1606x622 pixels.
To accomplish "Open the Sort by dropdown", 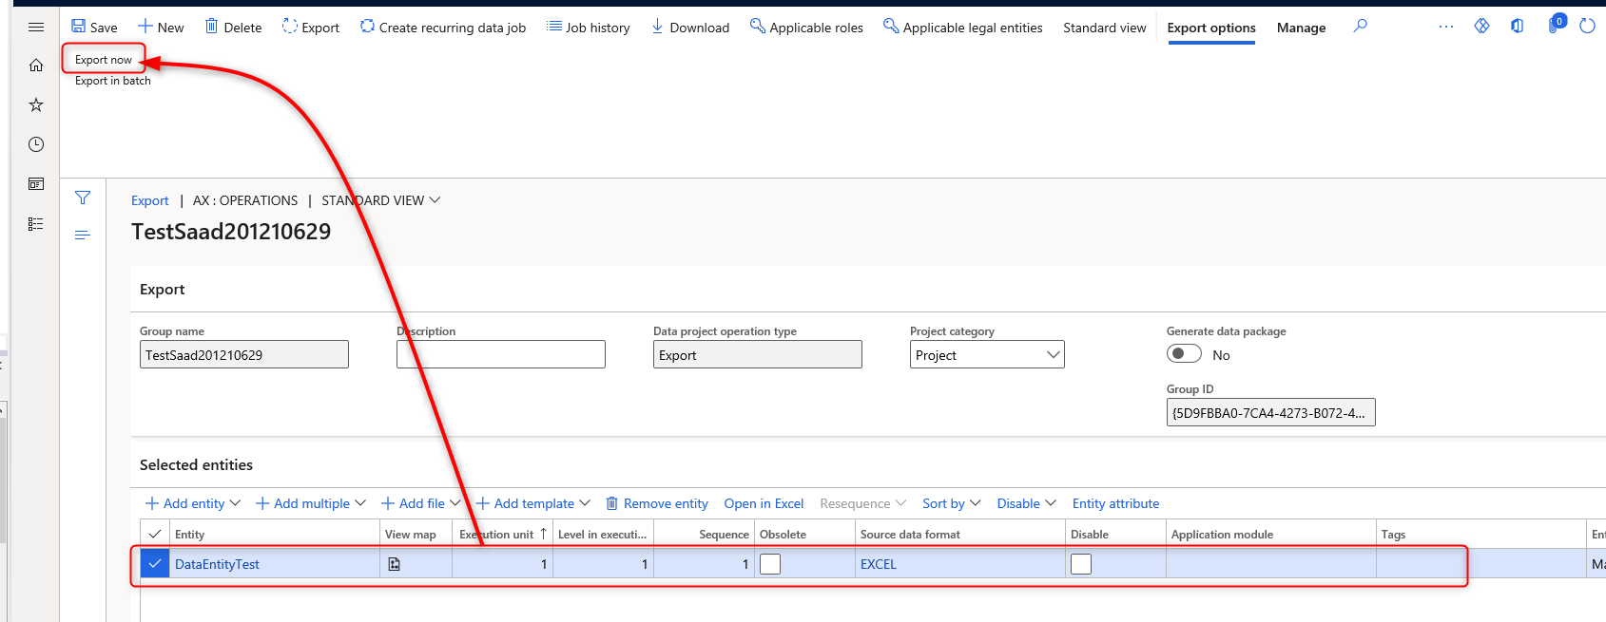I will coord(952,503).
